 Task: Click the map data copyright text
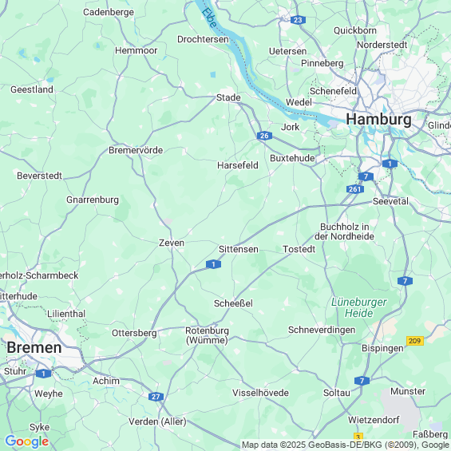tap(346, 445)
